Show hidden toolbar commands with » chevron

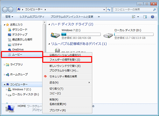[x=99, y=17]
